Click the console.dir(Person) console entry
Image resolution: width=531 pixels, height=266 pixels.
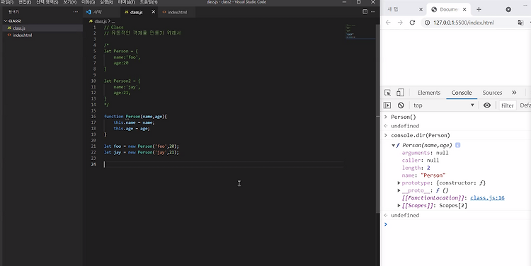pos(421,135)
